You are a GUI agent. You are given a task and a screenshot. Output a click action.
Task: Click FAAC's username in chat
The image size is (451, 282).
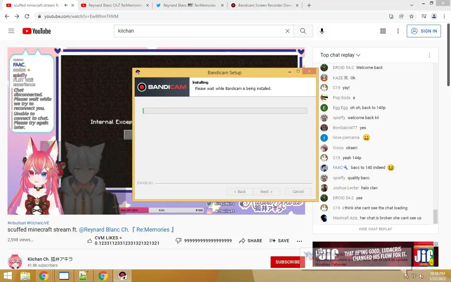338,168
